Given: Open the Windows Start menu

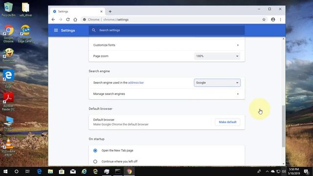Looking at the screenshot, I should point(5,172).
